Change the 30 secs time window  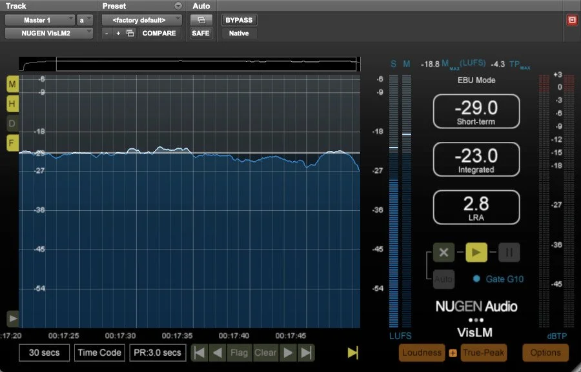pos(44,353)
